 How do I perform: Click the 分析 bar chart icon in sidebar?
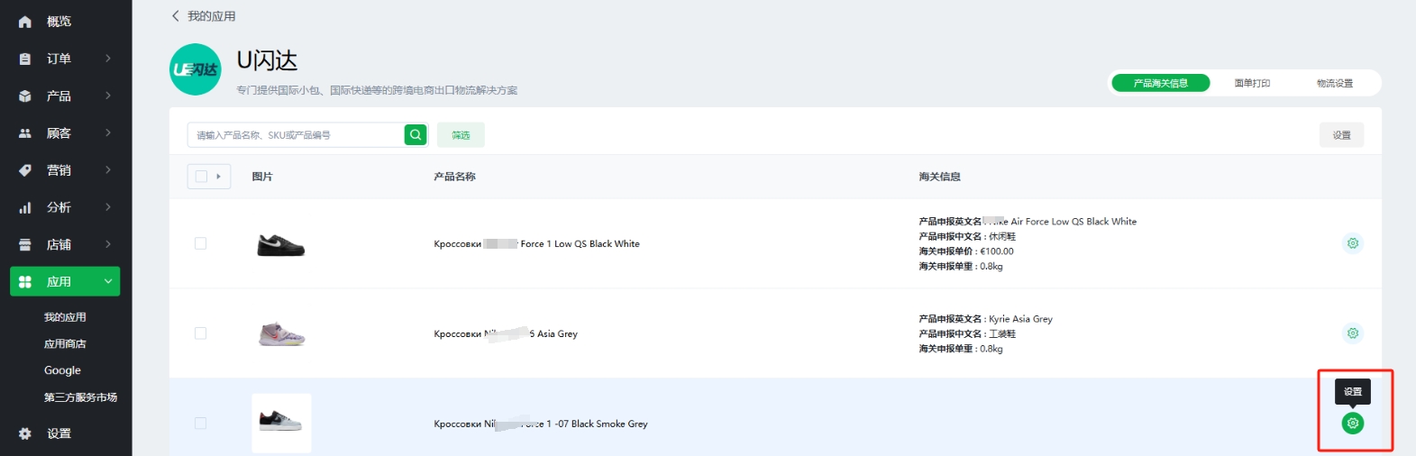[25, 207]
